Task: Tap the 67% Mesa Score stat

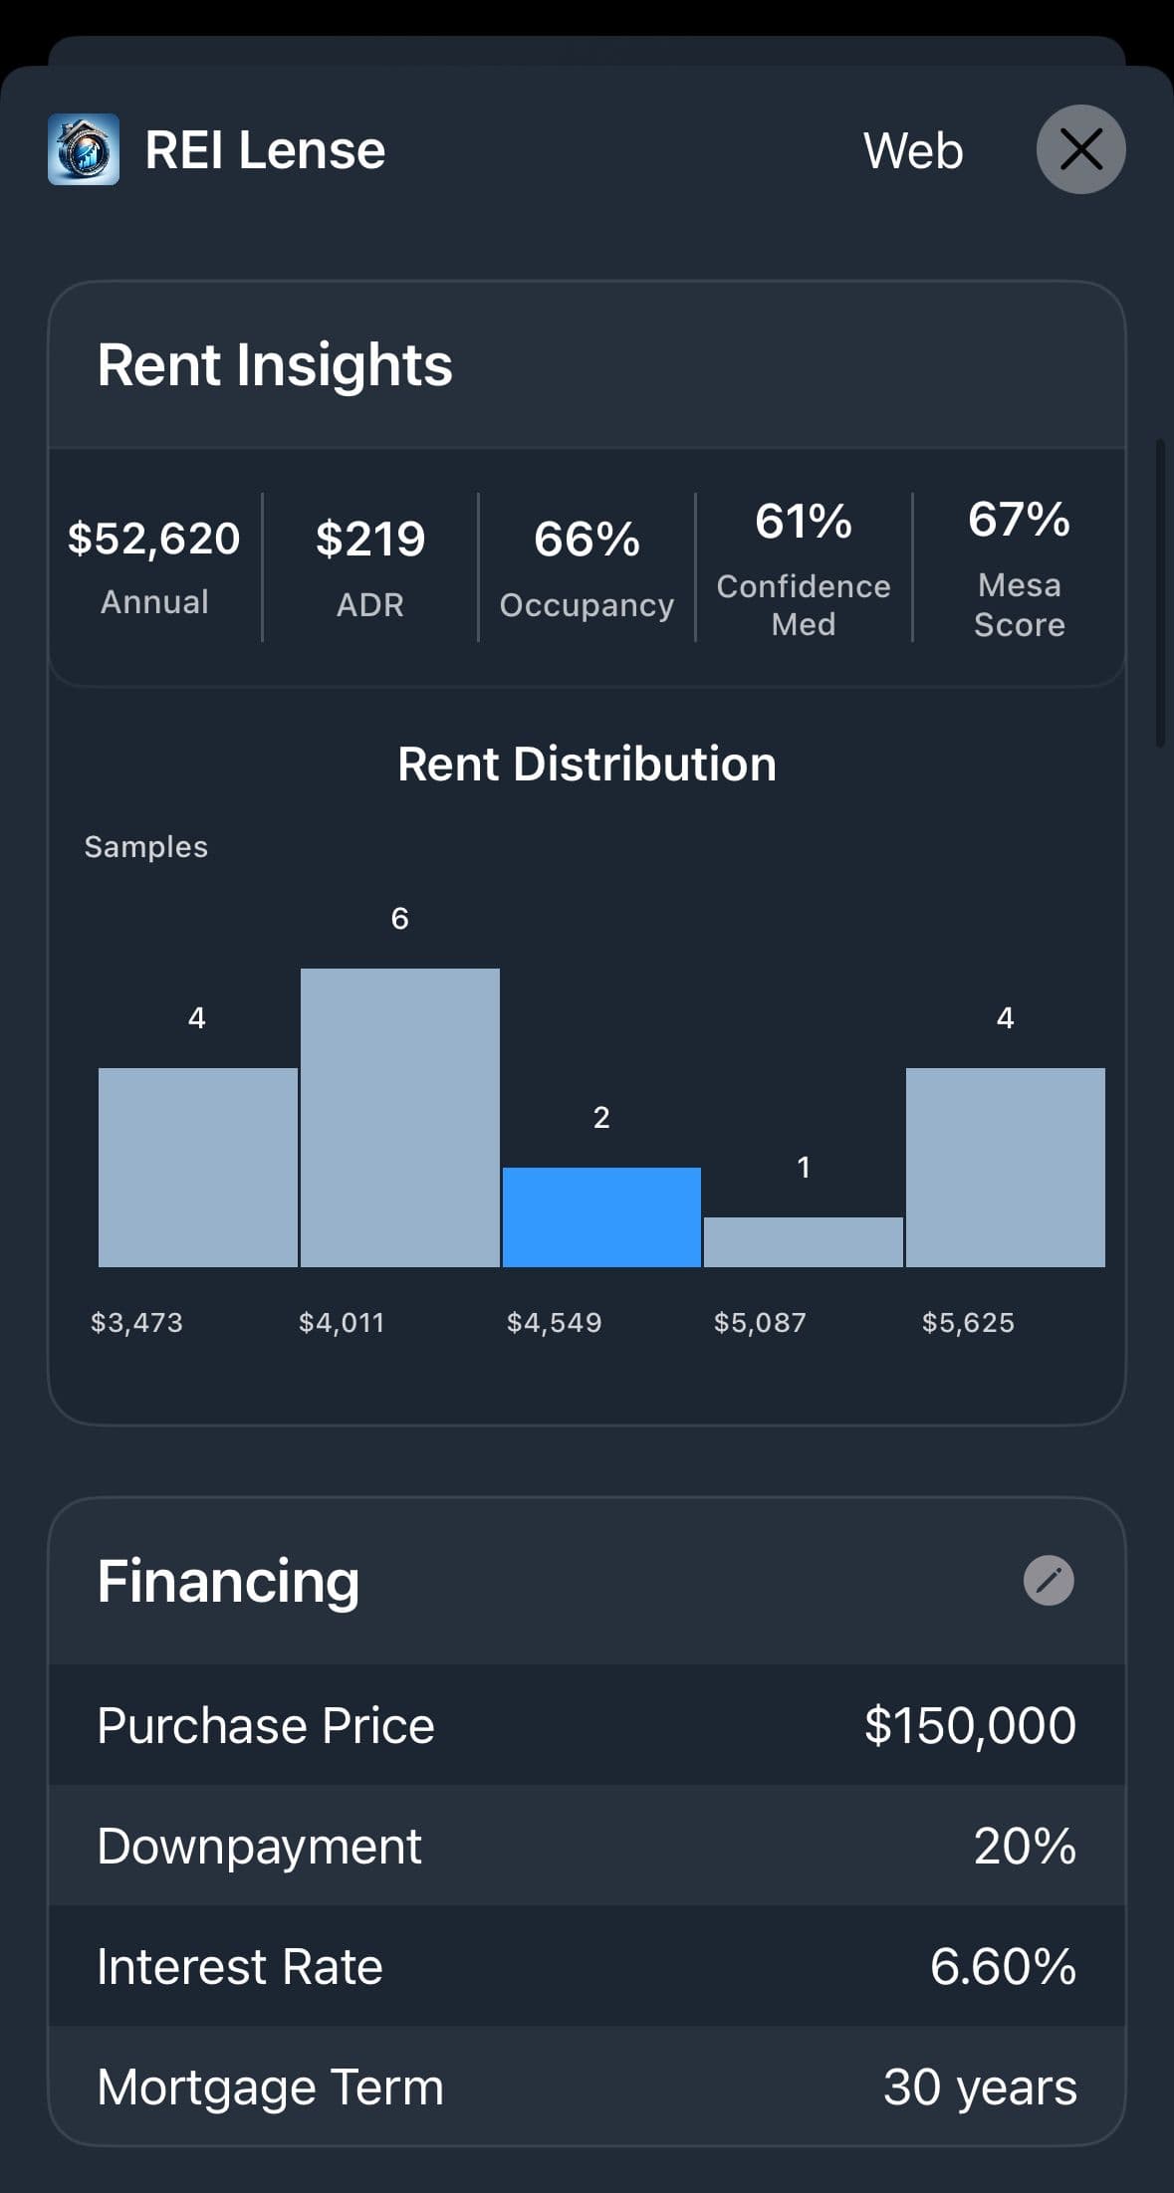Action: click(1019, 566)
